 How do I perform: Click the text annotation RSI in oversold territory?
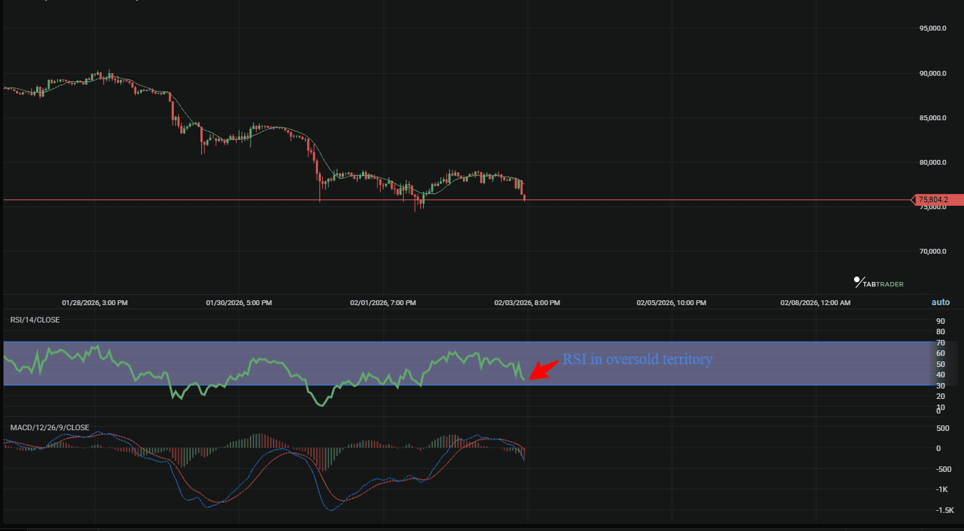click(x=637, y=359)
